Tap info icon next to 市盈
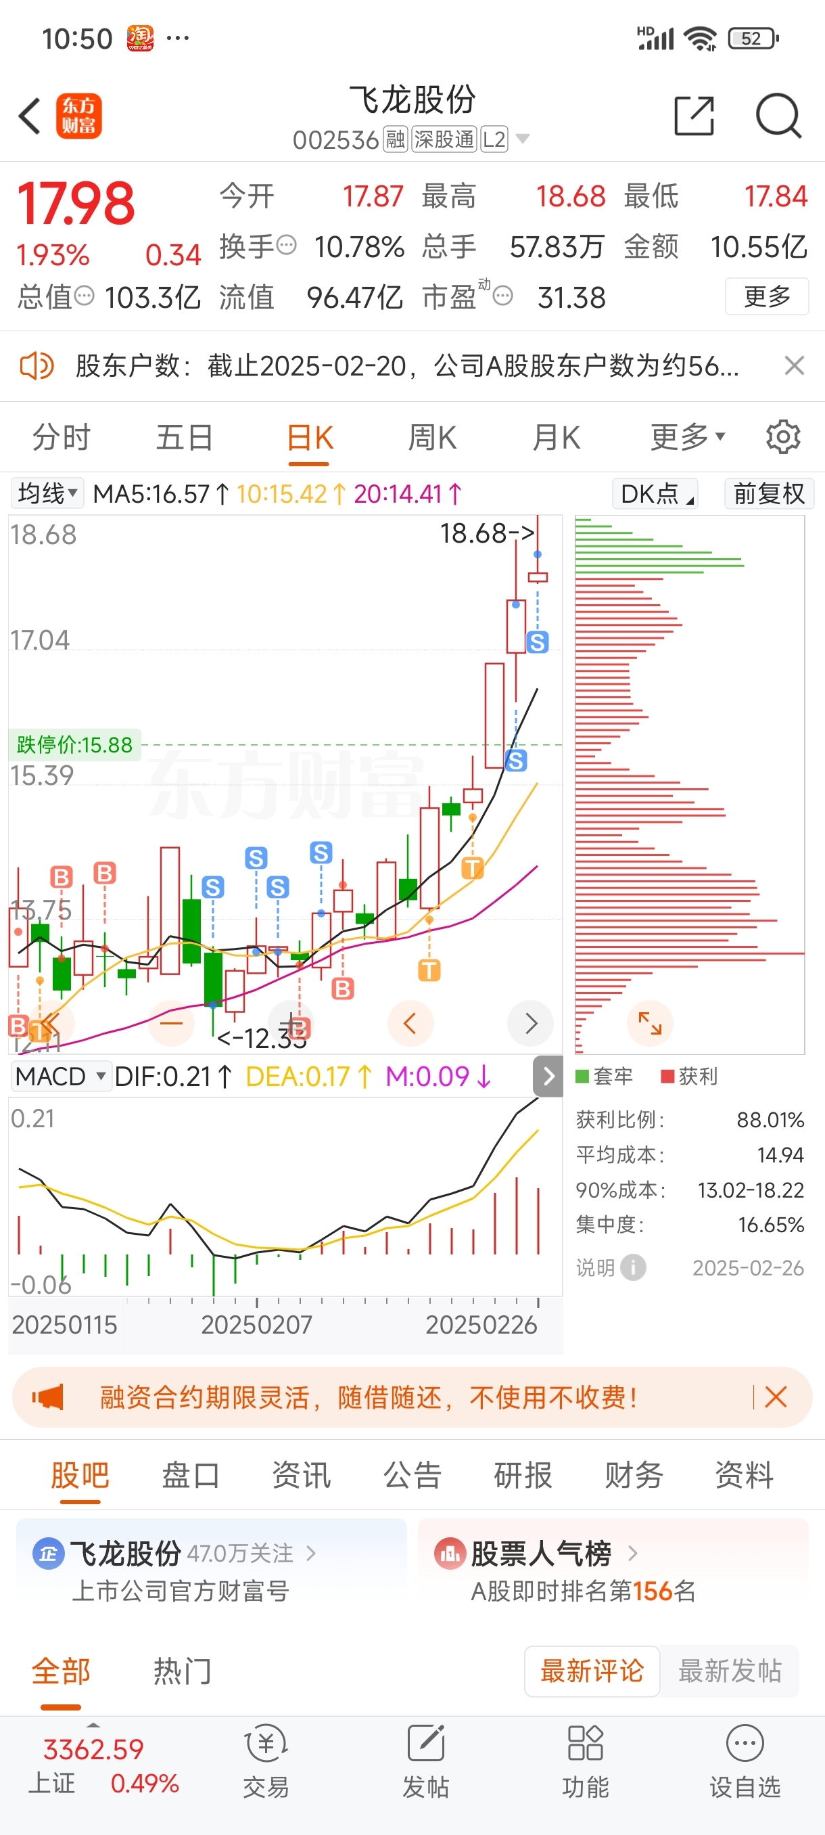Screen dimensions: 825x1835 click(x=502, y=296)
